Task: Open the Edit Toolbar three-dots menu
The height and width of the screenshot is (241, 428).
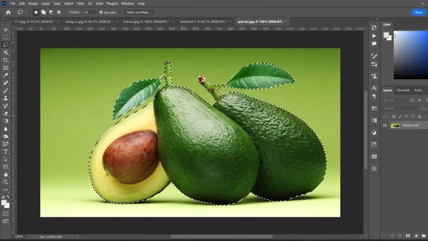Action: [x=5, y=190]
